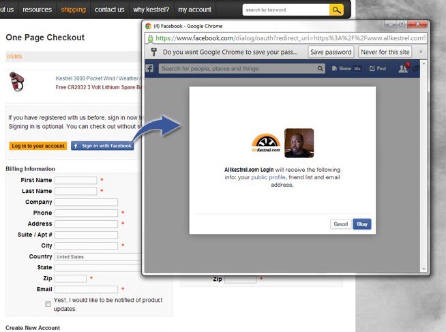446x332 pixels.
Task: Click the billing Zip input field
Action: pyautogui.click(x=70, y=279)
